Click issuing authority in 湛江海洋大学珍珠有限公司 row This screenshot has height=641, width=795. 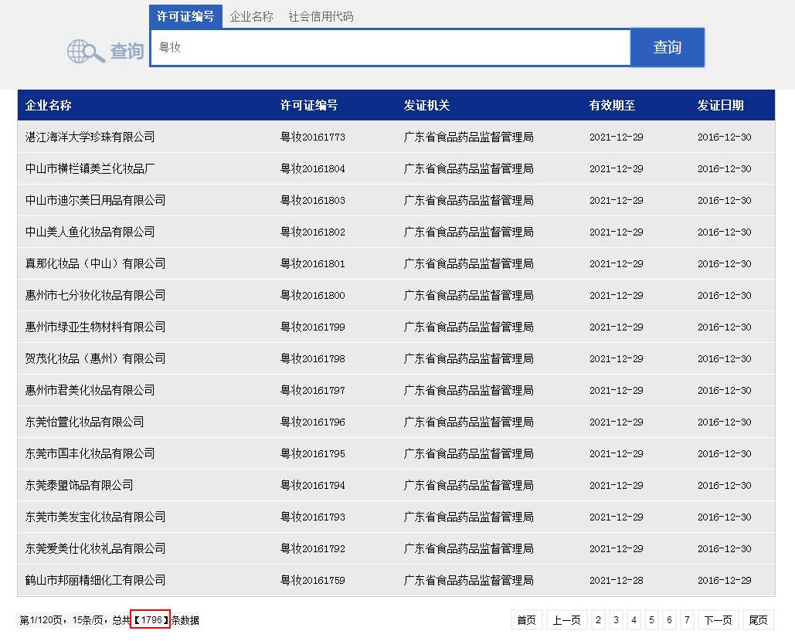pyautogui.click(x=468, y=137)
